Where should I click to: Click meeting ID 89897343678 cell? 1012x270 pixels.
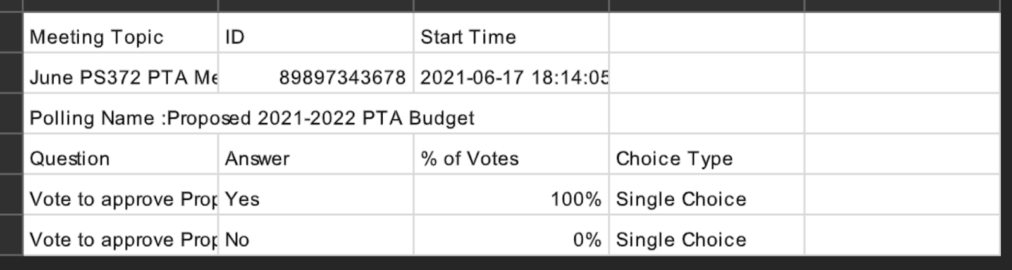point(315,78)
